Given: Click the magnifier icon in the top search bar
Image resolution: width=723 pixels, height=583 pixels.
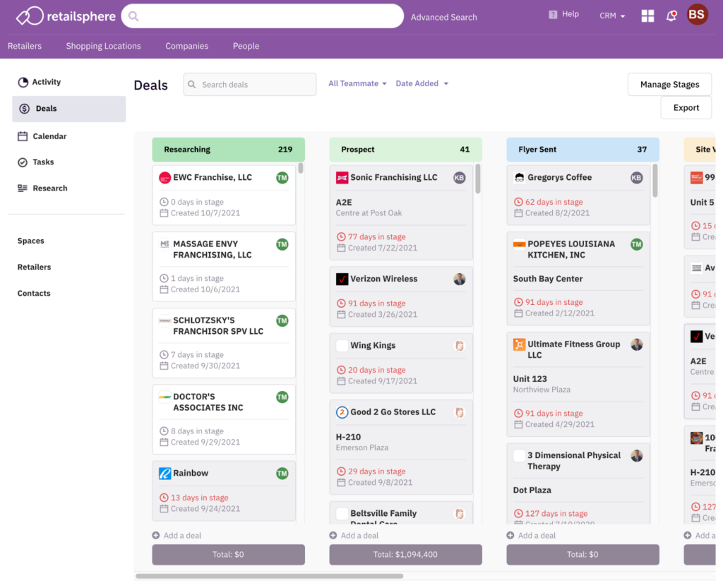Looking at the screenshot, I should coord(133,17).
